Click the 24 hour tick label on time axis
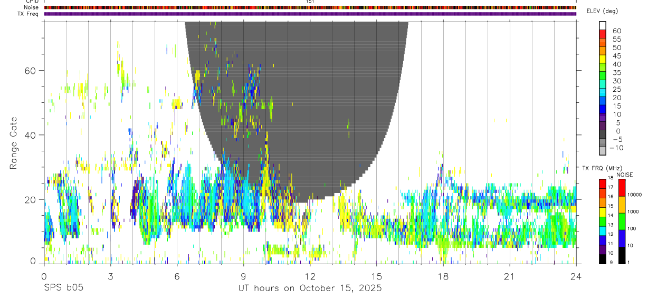The image size is (648, 299). (576, 276)
